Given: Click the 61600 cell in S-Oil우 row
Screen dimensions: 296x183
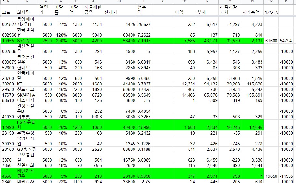Looking at the screenshot, I should [271, 41].
